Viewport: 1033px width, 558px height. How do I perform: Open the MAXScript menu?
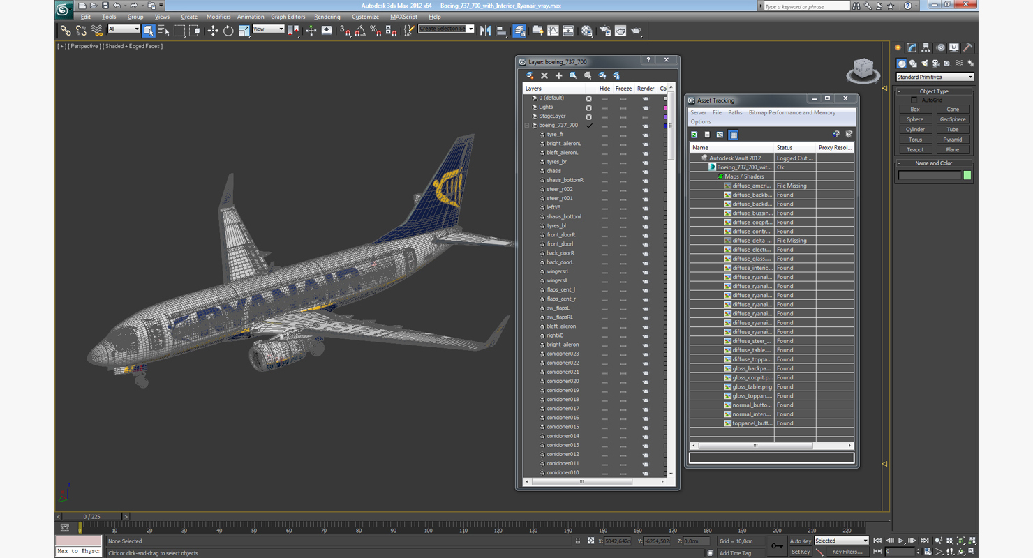403,17
